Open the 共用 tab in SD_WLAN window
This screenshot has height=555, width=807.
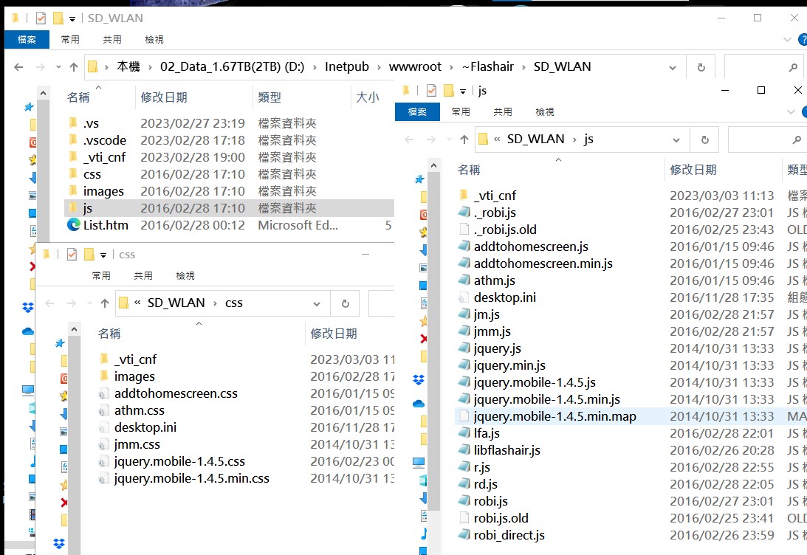pyautogui.click(x=112, y=40)
